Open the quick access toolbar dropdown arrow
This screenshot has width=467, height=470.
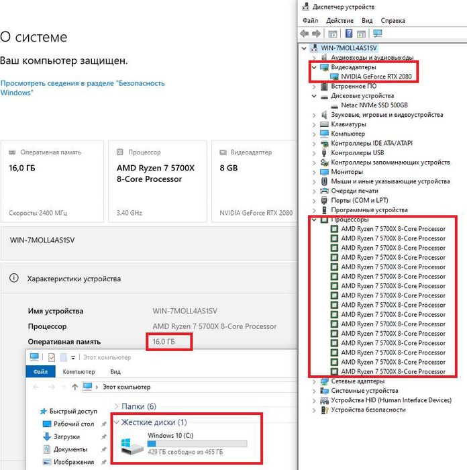pos(72,357)
